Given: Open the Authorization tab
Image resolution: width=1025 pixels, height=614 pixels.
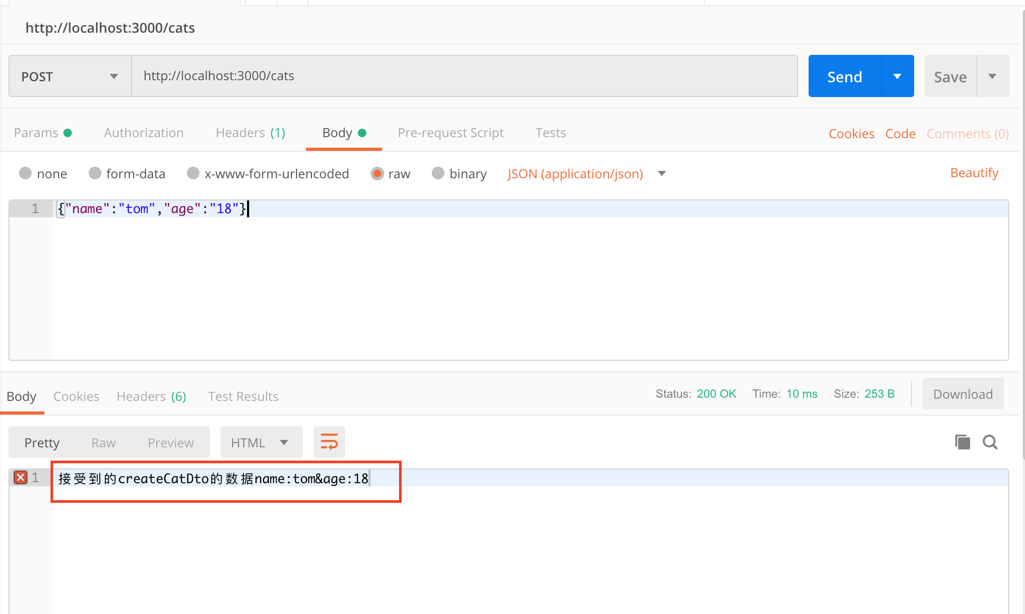Looking at the screenshot, I should click(x=144, y=133).
